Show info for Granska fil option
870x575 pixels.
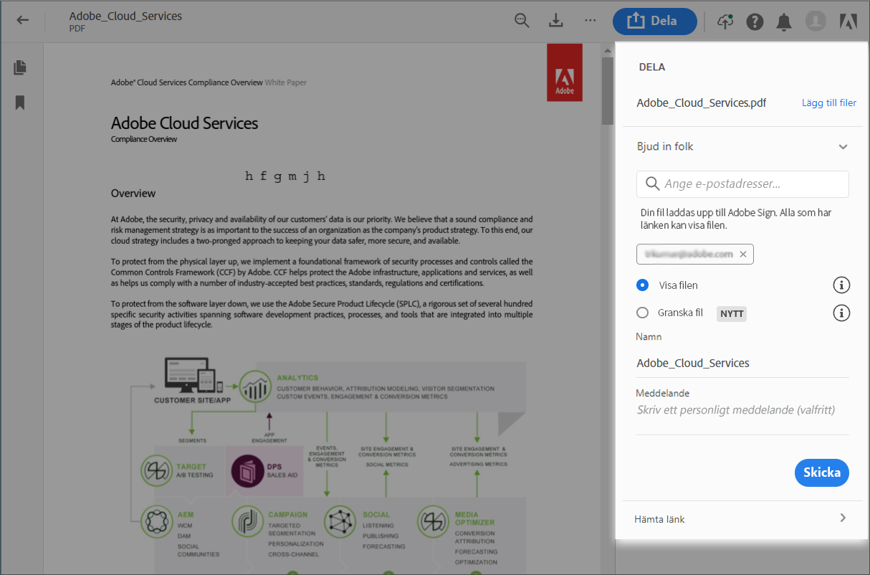pos(841,313)
